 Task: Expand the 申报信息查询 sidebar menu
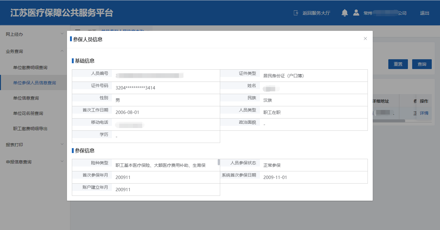click(x=33, y=162)
